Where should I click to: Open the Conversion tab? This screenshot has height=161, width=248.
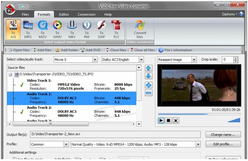[86, 14]
